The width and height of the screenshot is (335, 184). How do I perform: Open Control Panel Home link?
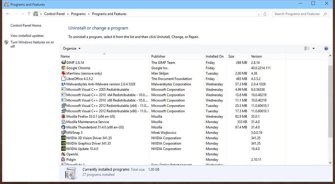(26, 25)
